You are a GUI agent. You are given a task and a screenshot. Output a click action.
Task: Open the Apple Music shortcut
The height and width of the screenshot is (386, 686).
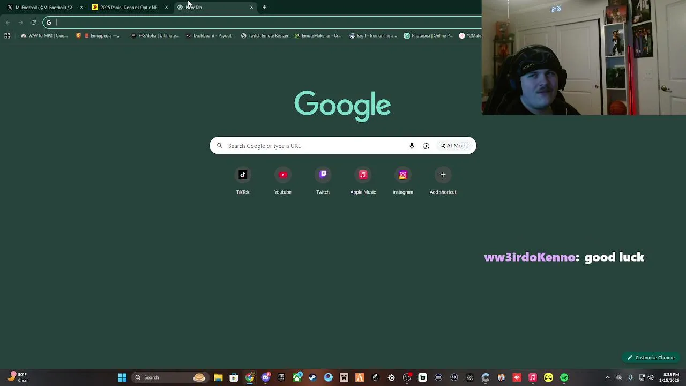pos(363,181)
